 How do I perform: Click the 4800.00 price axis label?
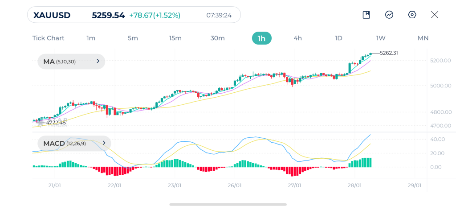tap(440, 112)
